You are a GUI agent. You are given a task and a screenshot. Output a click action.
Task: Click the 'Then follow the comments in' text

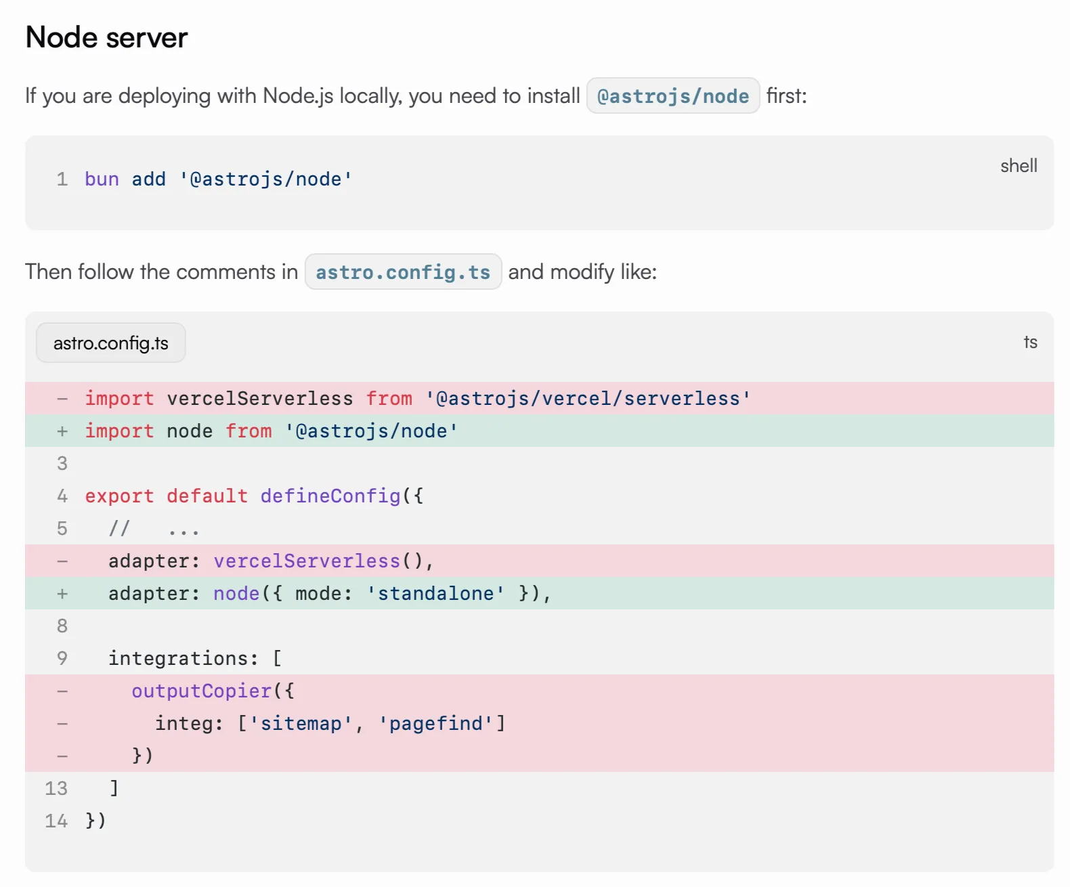click(162, 272)
